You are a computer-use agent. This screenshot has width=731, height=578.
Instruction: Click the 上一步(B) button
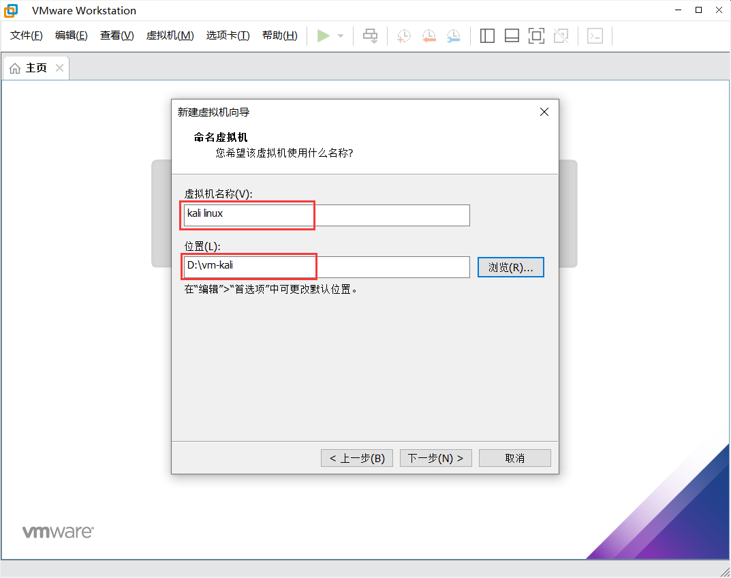[x=356, y=457]
